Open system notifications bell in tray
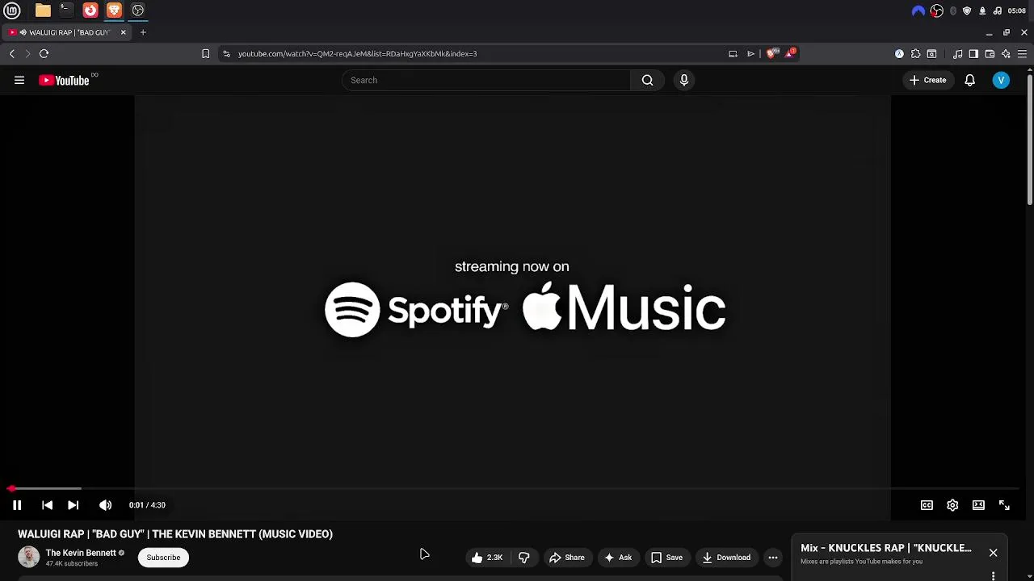 click(x=982, y=10)
